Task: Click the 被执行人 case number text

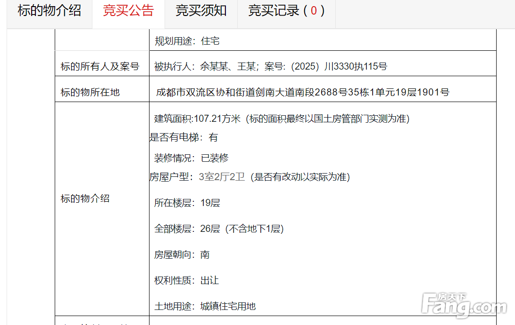Action: click(270, 67)
